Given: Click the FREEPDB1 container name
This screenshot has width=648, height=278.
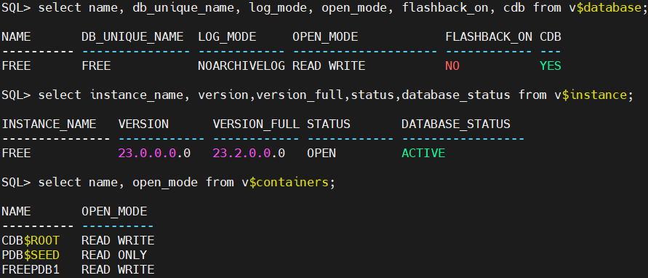Looking at the screenshot, I should (31, 270).
